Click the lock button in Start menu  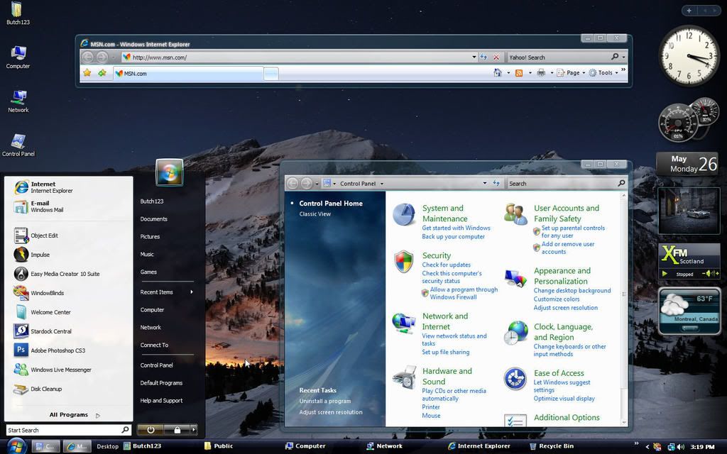click(x=177, y=430)
